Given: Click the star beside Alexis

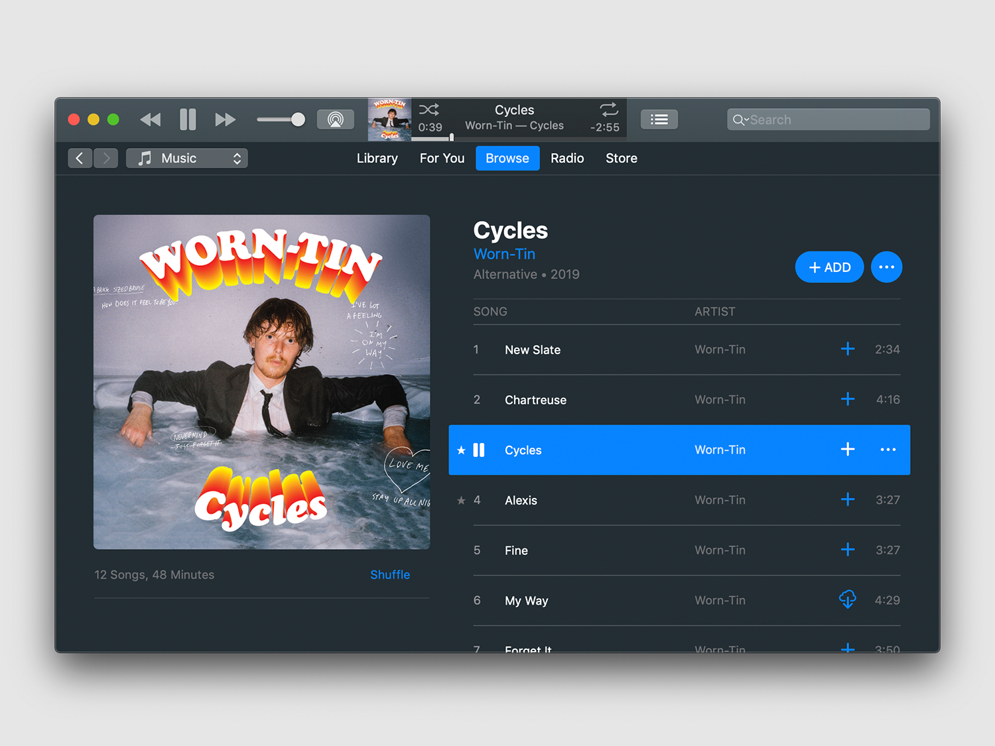Looking at the screenshot, I should [x=461, y=501].
